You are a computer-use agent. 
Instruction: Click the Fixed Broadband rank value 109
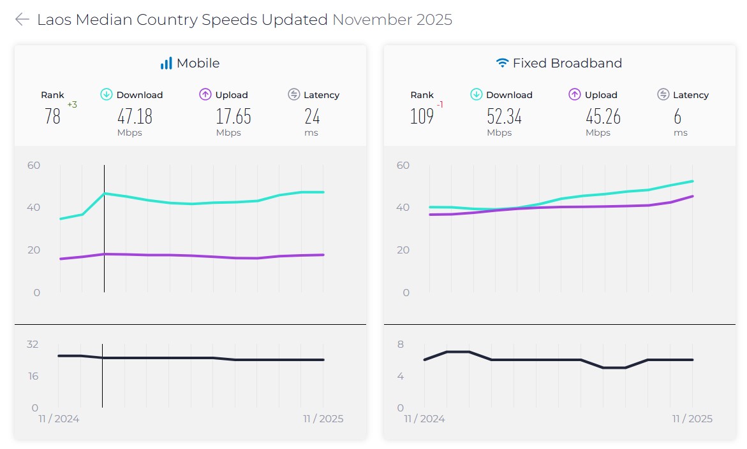422,117
